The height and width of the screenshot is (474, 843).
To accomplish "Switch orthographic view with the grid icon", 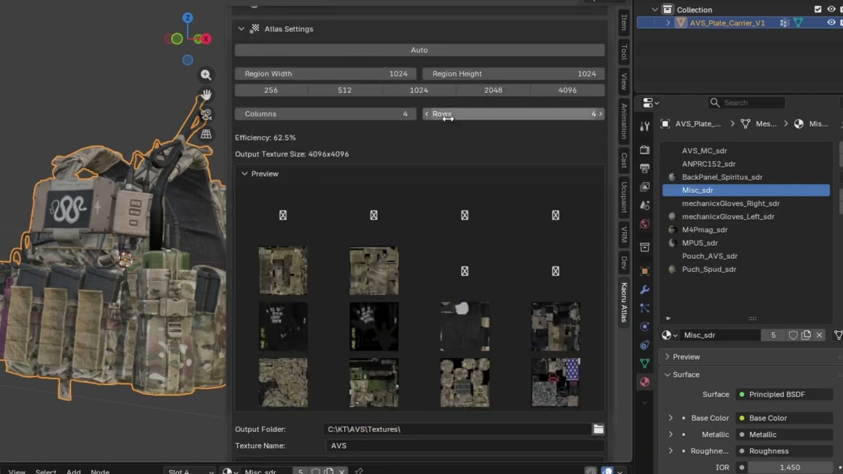I will point(206,134).
